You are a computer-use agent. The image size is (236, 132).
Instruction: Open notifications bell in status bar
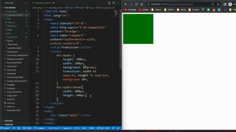click(118, 128)
